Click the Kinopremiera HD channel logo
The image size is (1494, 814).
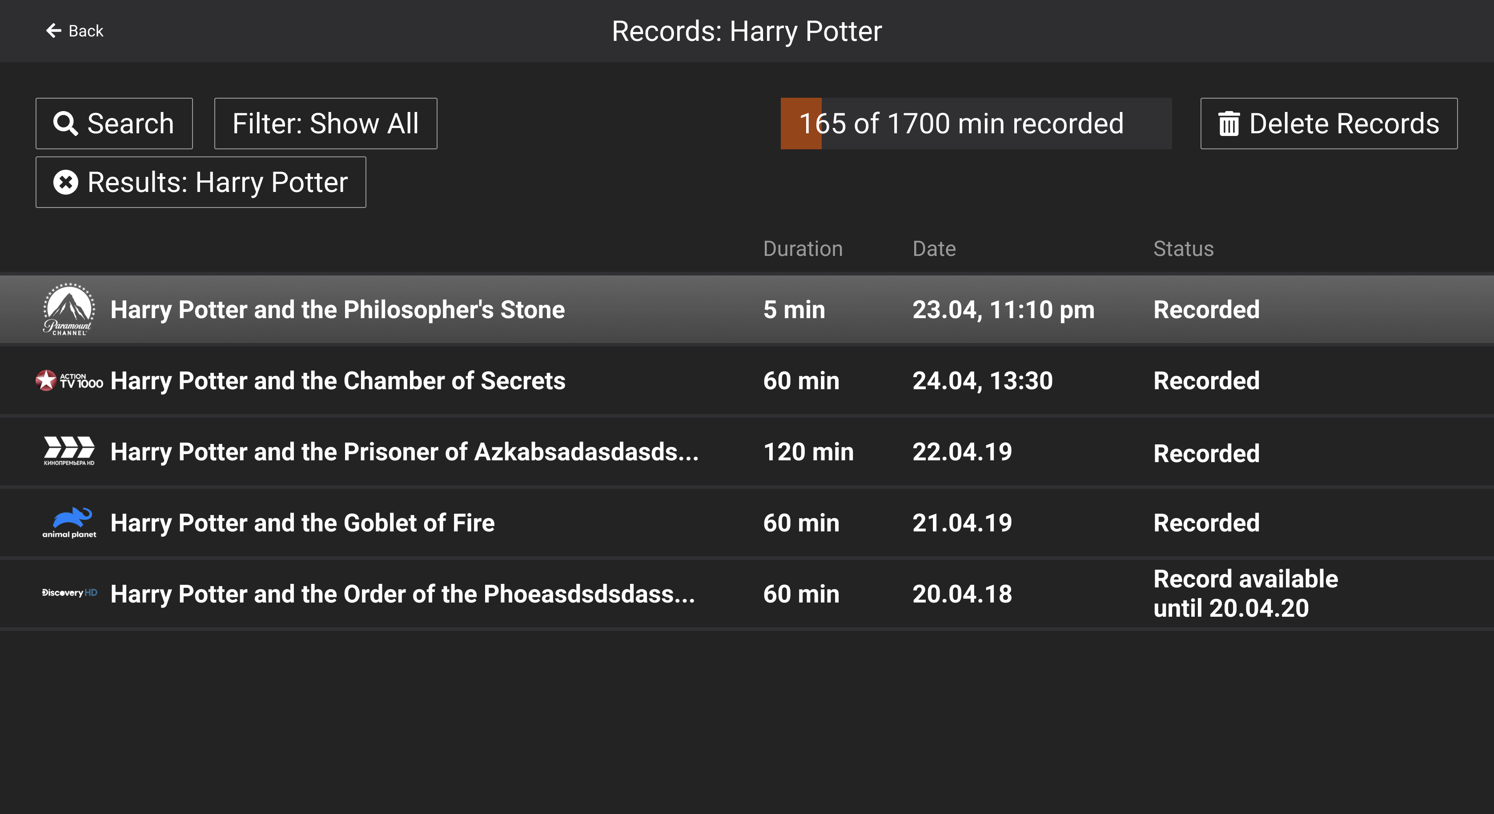(69, 451)
